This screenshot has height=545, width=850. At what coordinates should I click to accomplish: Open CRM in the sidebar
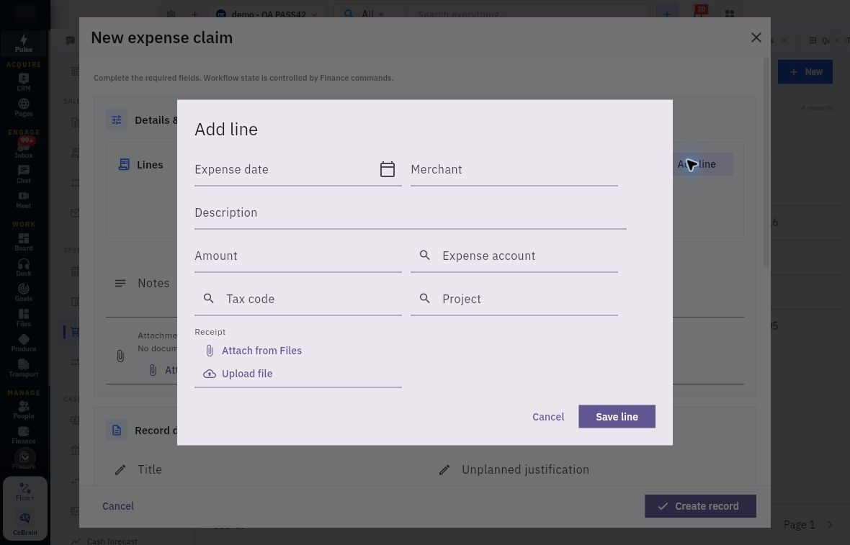point(24,82)
